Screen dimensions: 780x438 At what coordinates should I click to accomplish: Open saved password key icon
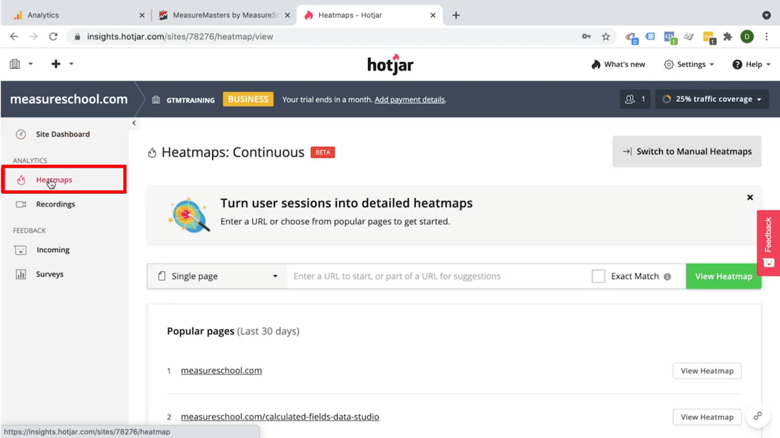pos(586,37)
